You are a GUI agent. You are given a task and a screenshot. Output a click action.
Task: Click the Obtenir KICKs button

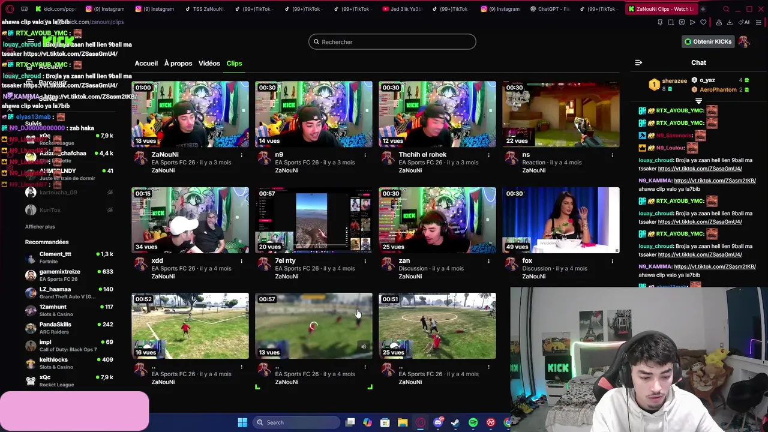pos(708,41)
